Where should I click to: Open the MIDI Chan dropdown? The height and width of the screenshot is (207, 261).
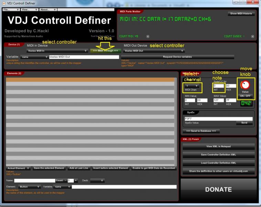pos(192,86)
